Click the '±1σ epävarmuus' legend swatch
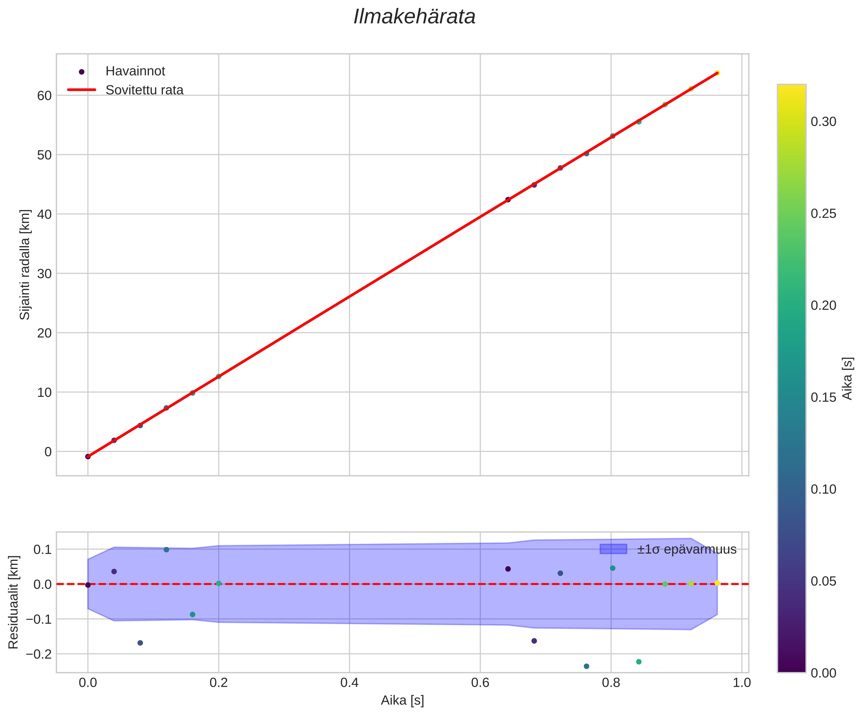Screen dimensions: 862x715 (613, 549)
